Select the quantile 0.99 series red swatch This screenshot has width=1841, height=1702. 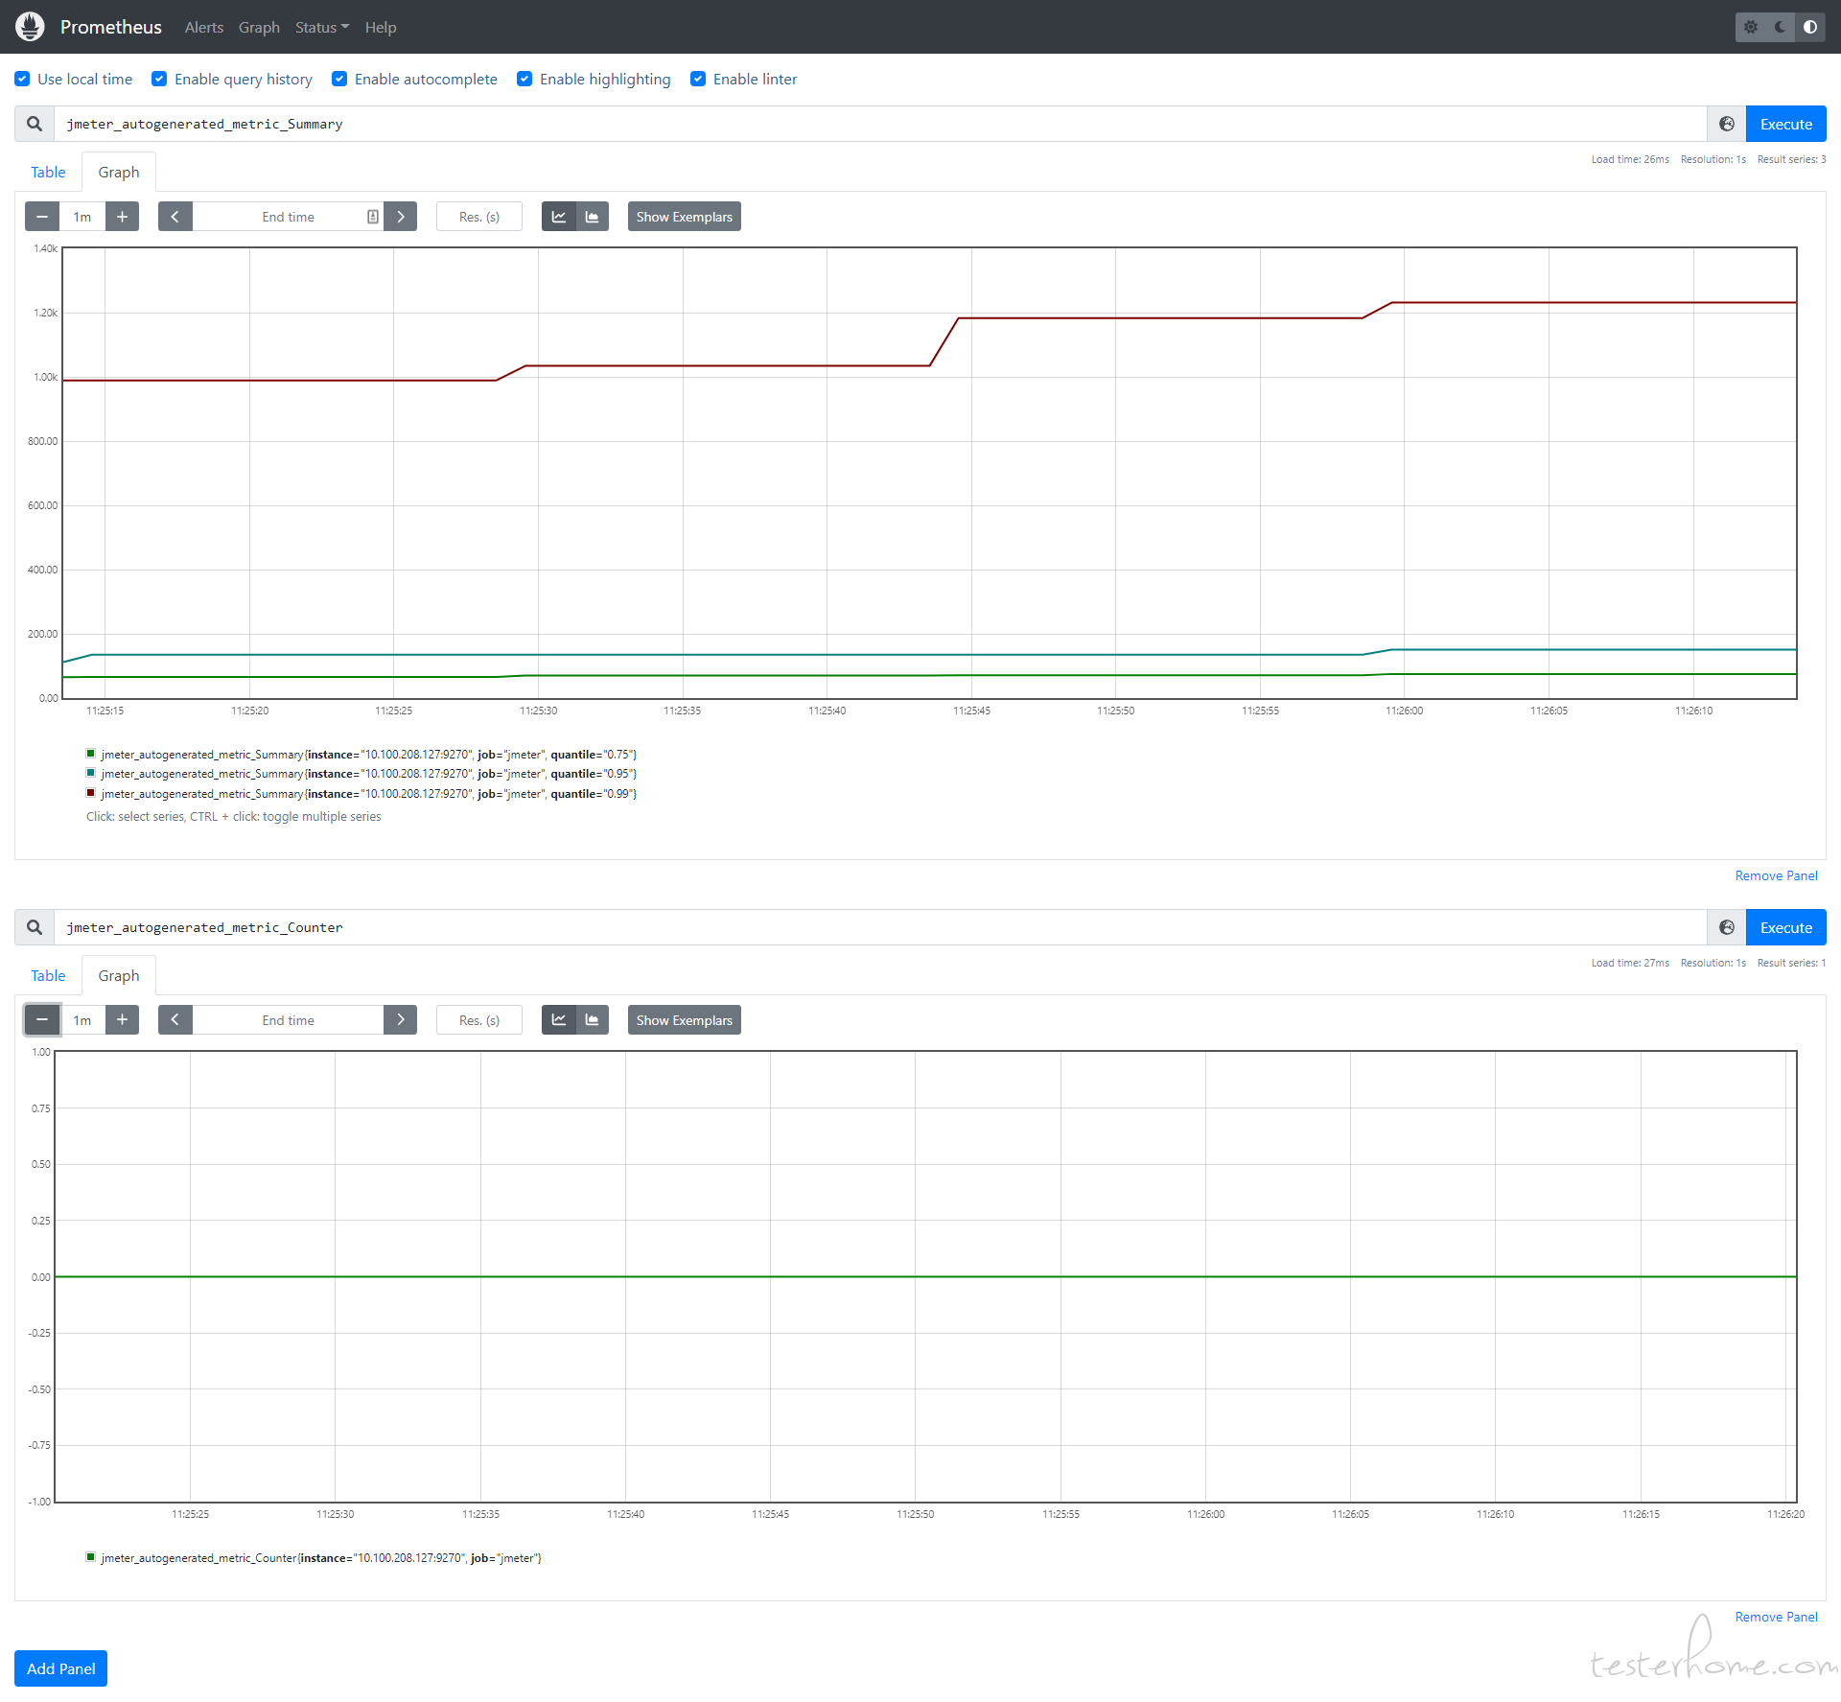tap(90, 793)
